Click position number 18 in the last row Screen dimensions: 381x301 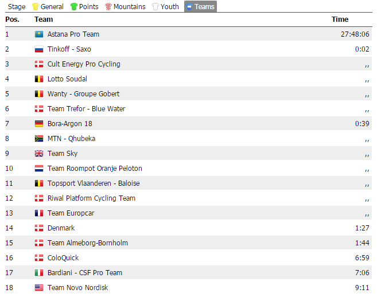pyautogui.click(x=9, y=288)
